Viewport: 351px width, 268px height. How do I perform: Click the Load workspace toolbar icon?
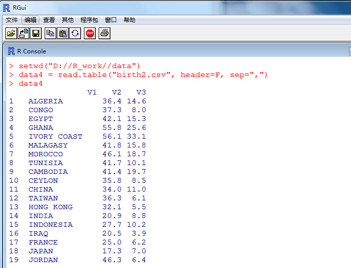click(x=24, y=33)
